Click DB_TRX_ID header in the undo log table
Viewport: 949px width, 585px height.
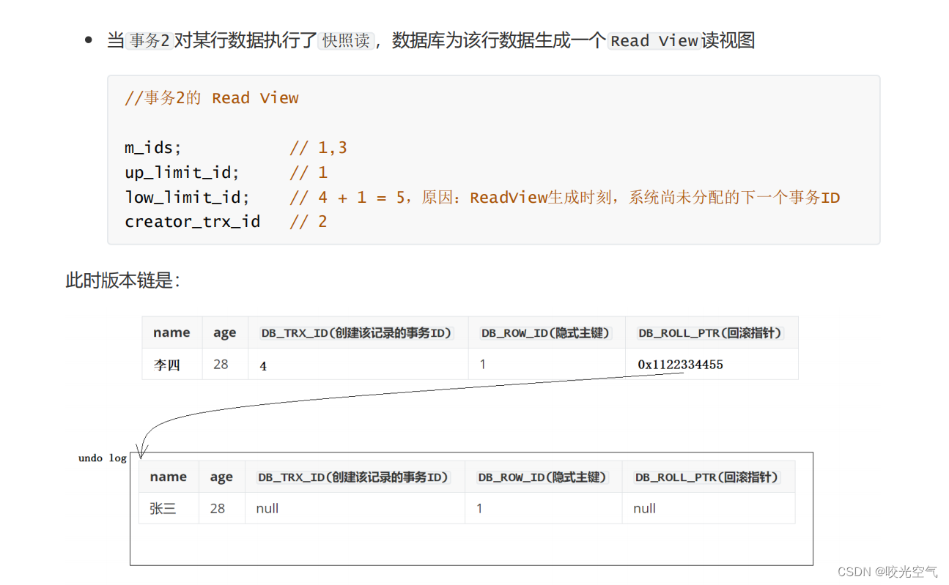(x=354, y=477)
